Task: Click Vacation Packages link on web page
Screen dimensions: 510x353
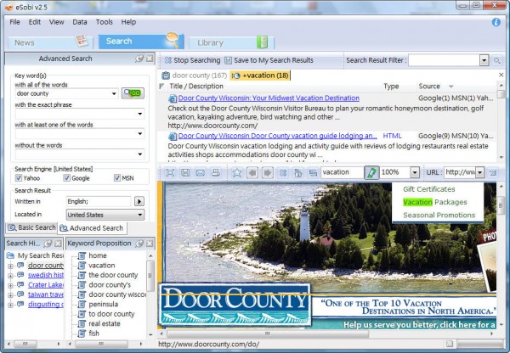Action: coord(435,202)
